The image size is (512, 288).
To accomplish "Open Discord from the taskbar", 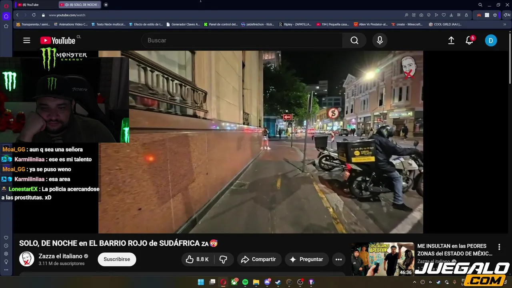I will (x=267, y=282).
